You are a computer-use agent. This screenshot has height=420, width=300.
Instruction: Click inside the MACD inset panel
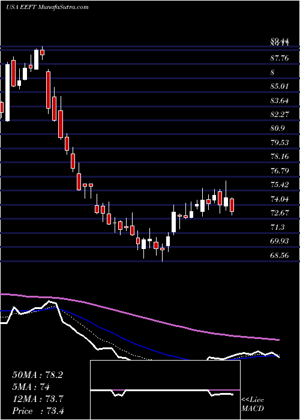[165, 390]
